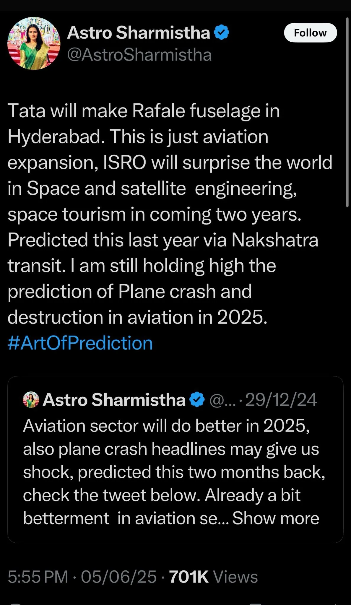Open Astro Sharmistha's large profile picture
This screenshot has height=605, width=351.
[x=34, y=43]
